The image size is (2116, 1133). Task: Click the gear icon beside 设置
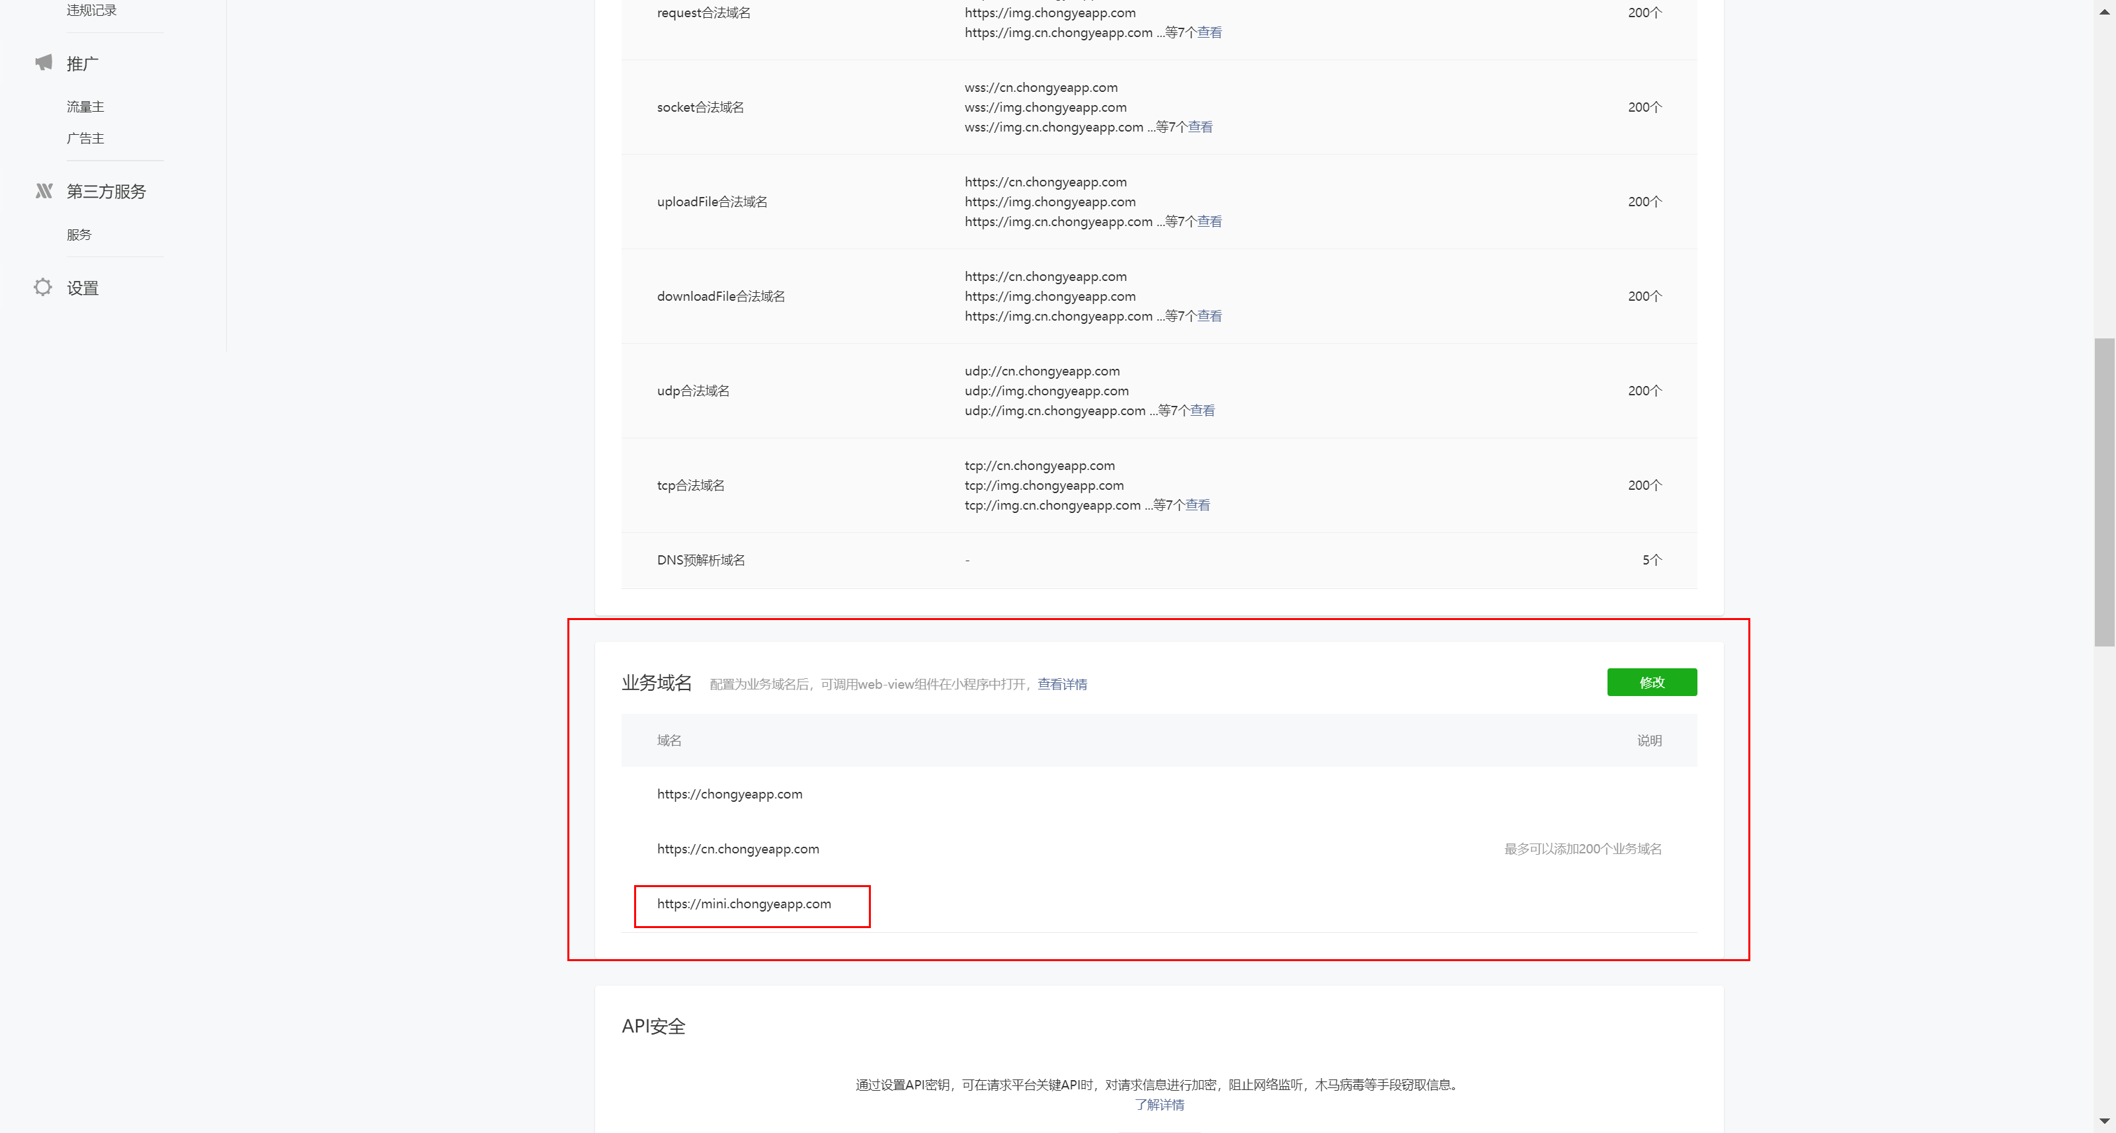(43, 288)
